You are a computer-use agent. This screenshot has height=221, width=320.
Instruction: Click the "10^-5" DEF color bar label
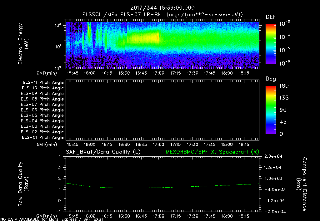coord(284,50)
